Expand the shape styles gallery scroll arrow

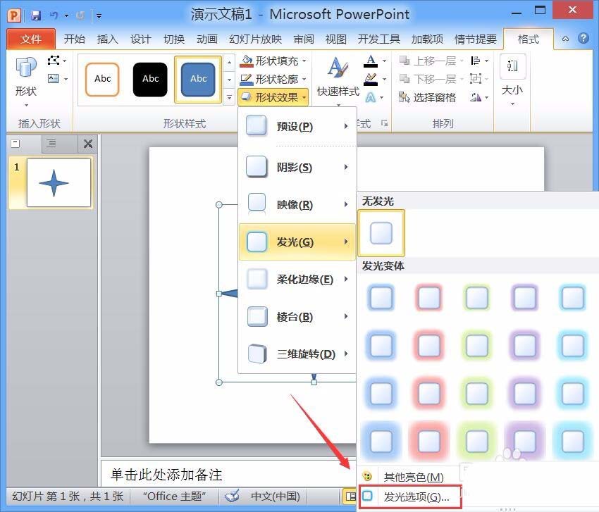pyautogui.click(x=229, y=96)
